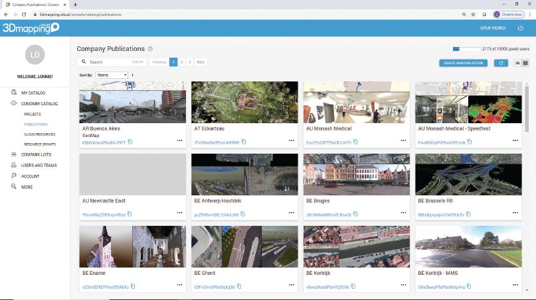Copy the AR Buenos Aires publication ID
Viewport: 536px width, 300px height.
(x=130, y=142)
